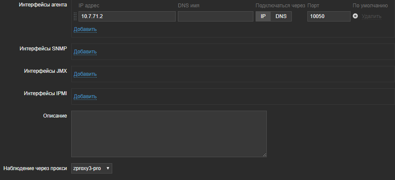Open the zproxy3-pro proxy dropdown
The height and width of the screenshot is (180, 395).
92,168
